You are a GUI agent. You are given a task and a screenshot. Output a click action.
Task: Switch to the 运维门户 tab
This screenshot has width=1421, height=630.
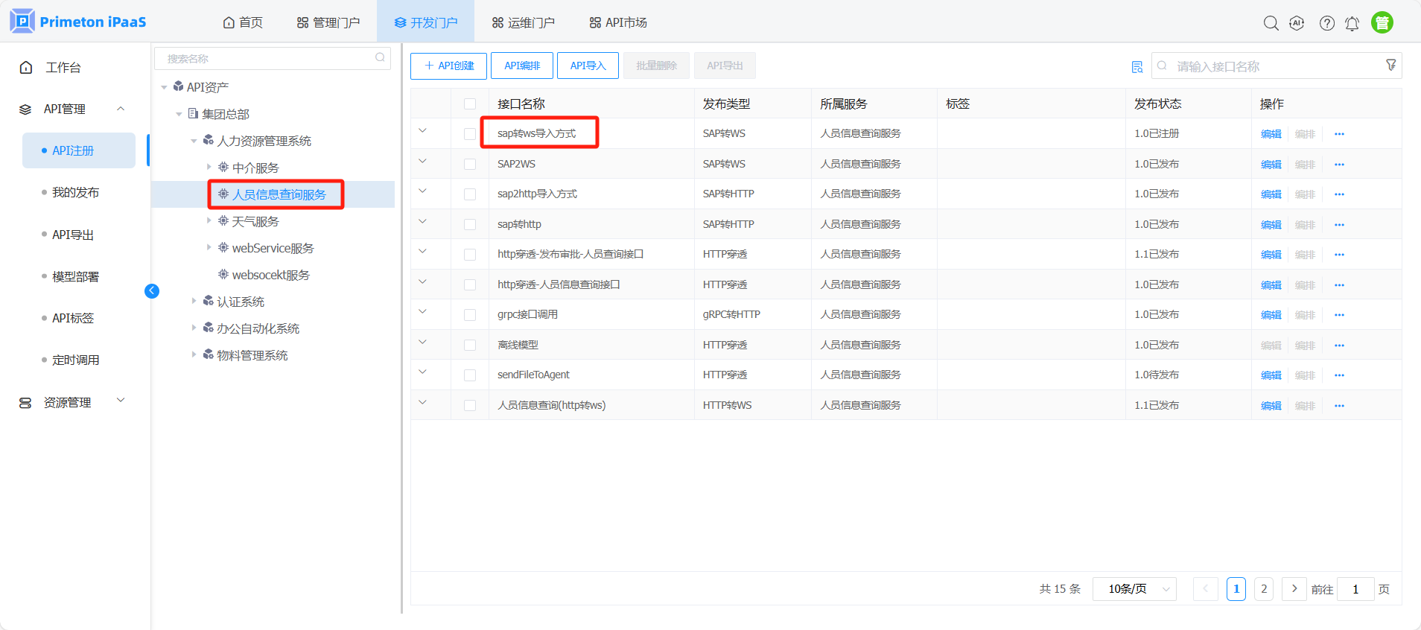click(x=524, y=22)
